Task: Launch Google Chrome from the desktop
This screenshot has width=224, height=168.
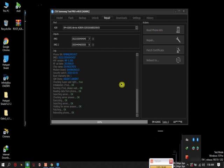Action: 6,44
